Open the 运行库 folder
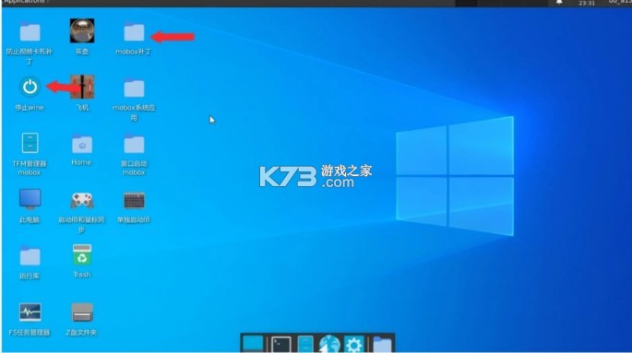632x353 pixels. 30,256
